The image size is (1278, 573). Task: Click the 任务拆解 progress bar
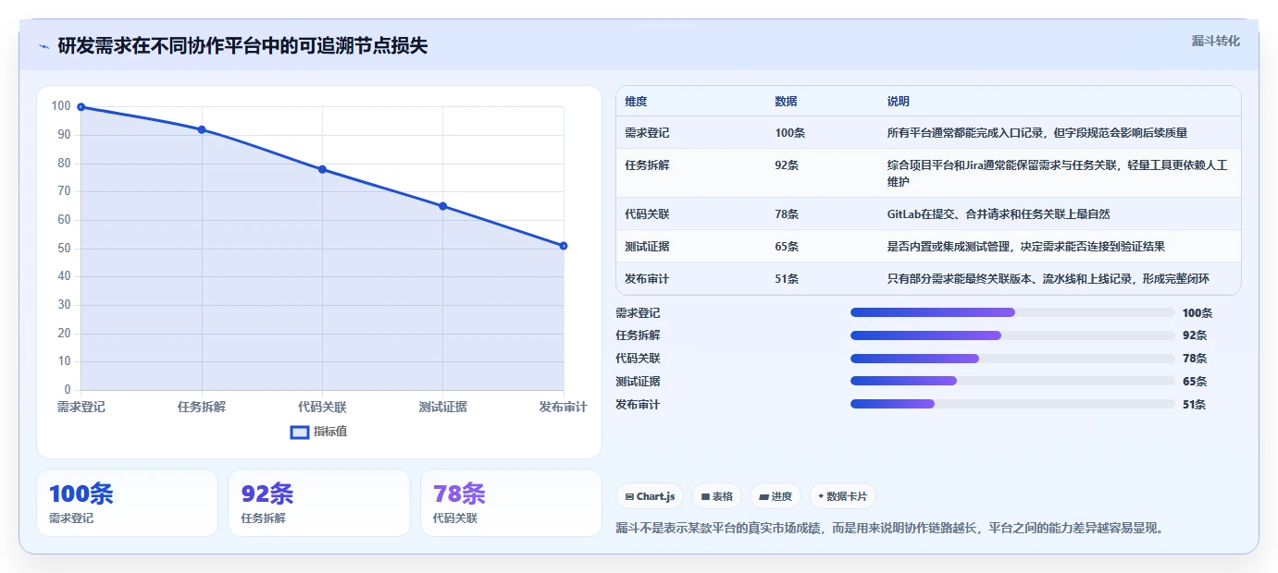click(1012, 335)
